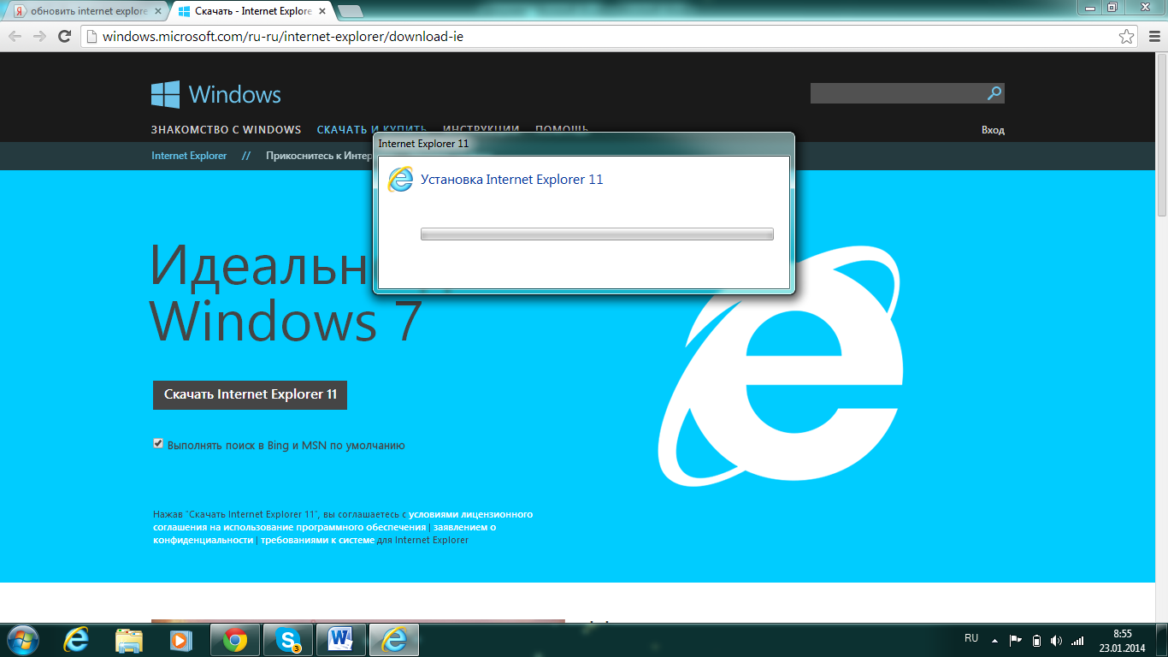Close the Yandex search tab
This screenshot has height=657, width=1168.
pos(157,11)
